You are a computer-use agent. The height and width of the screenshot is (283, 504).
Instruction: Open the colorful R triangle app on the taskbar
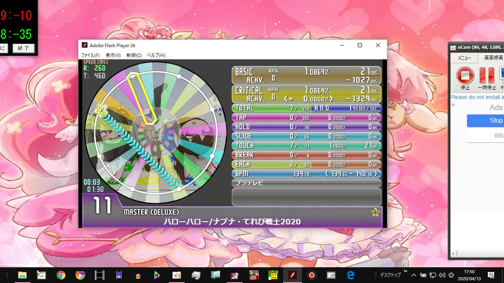point(157,275)
